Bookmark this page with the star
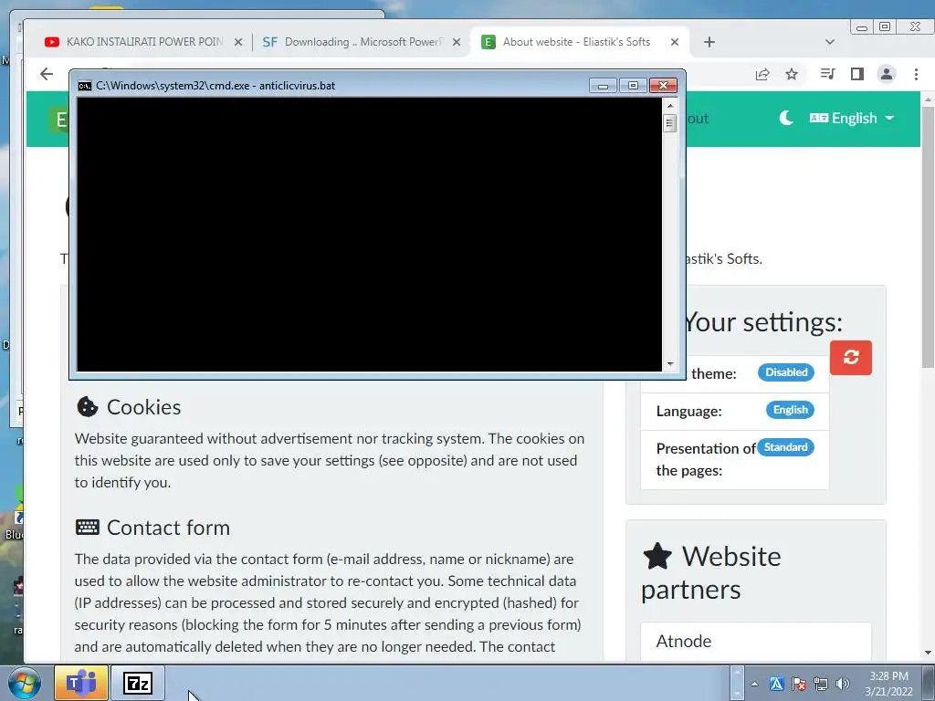This screenshot has height=701, width=935. 792,74
